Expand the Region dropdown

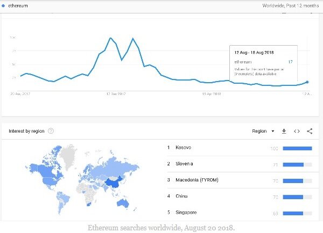coord(263,131)
